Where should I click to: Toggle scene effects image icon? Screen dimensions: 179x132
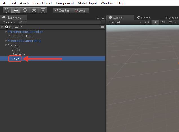tap(171, 22)
